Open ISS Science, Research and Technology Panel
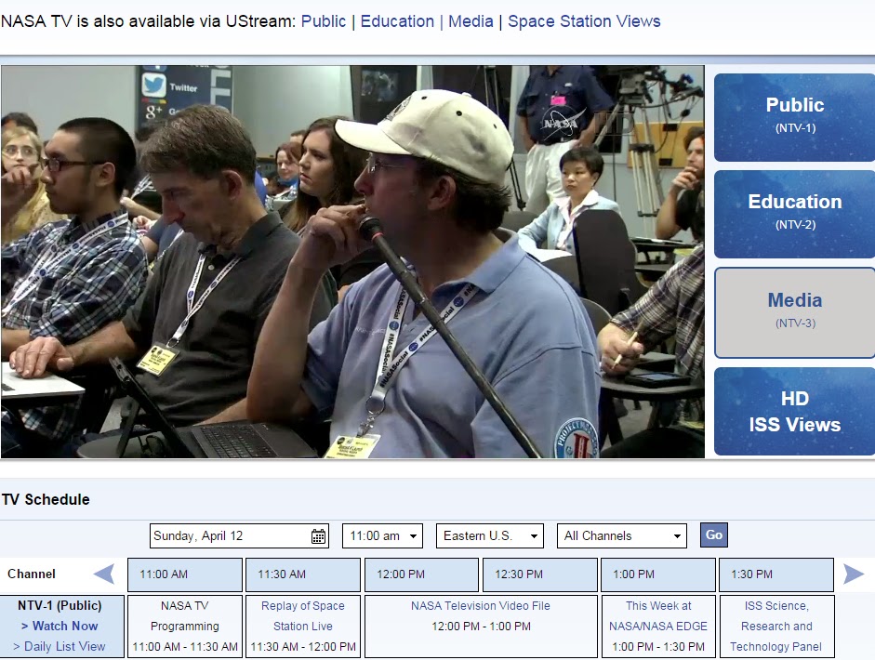 pyautogui.click(x=776, y=626)
